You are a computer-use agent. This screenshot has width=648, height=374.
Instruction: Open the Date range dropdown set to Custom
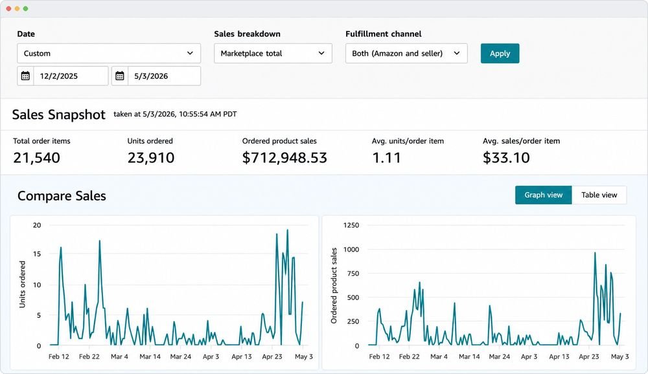[x=109, y=53]
